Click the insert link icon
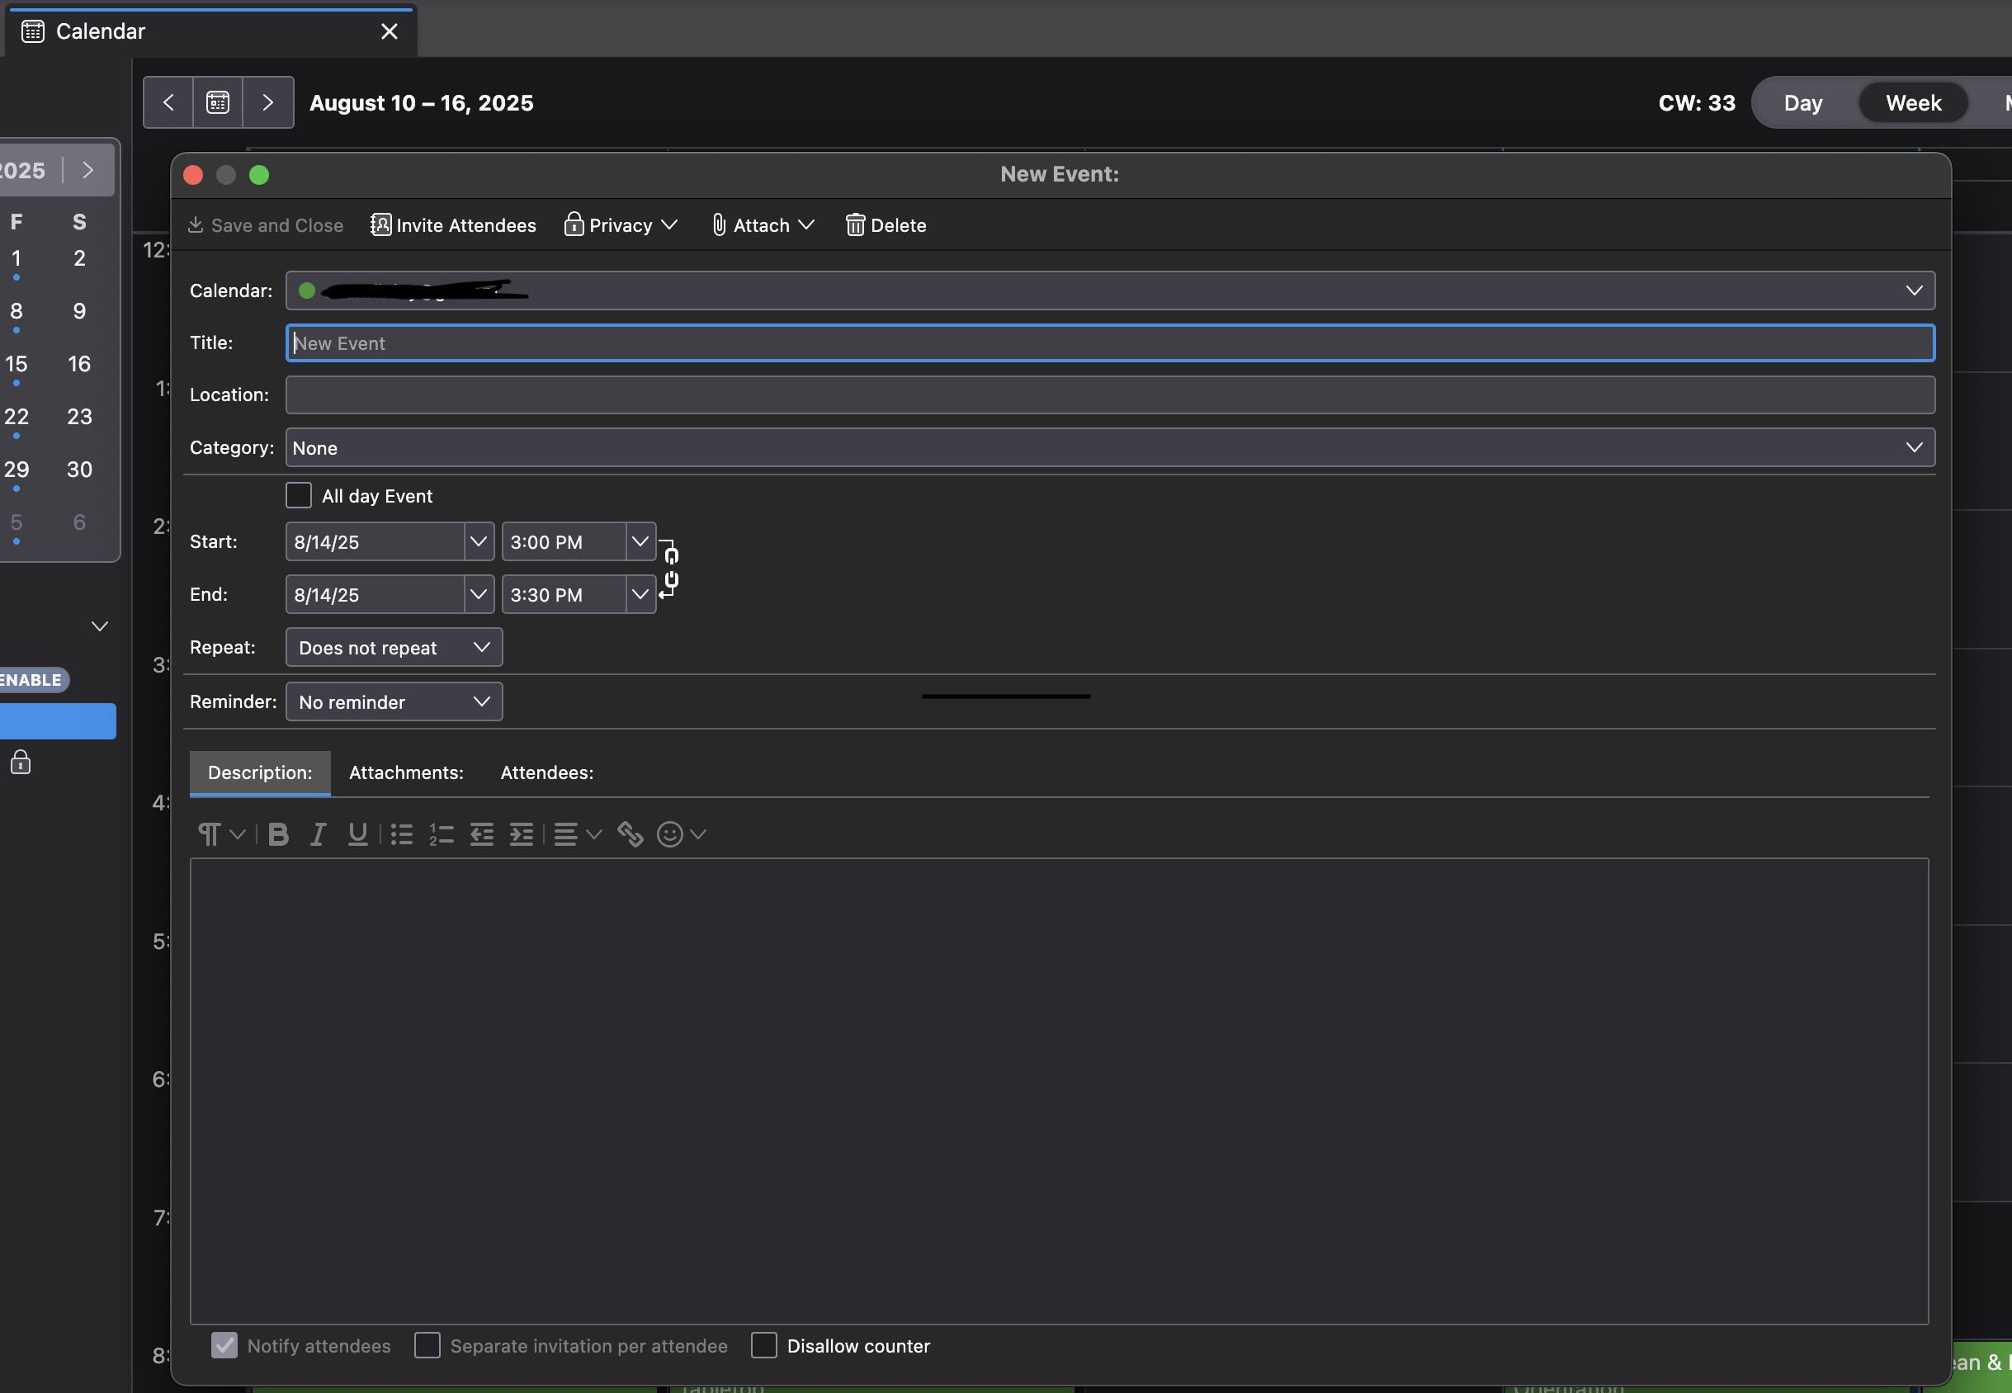2012x1393 pixels. 631,834
